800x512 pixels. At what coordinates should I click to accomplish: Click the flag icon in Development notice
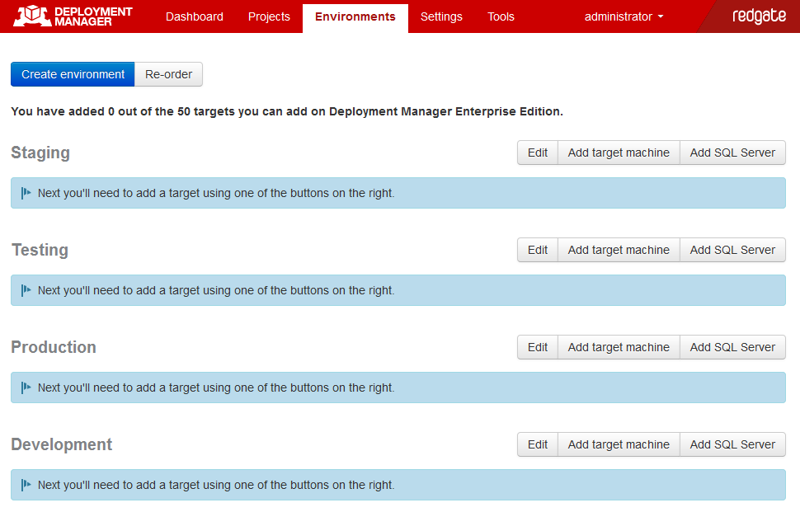click(x=26, y=485)
